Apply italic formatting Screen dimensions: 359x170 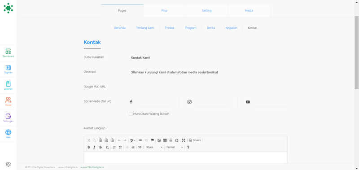click(94, 148)
